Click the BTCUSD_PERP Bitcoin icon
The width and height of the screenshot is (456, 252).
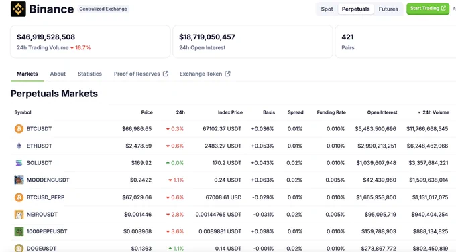[19, 197]
